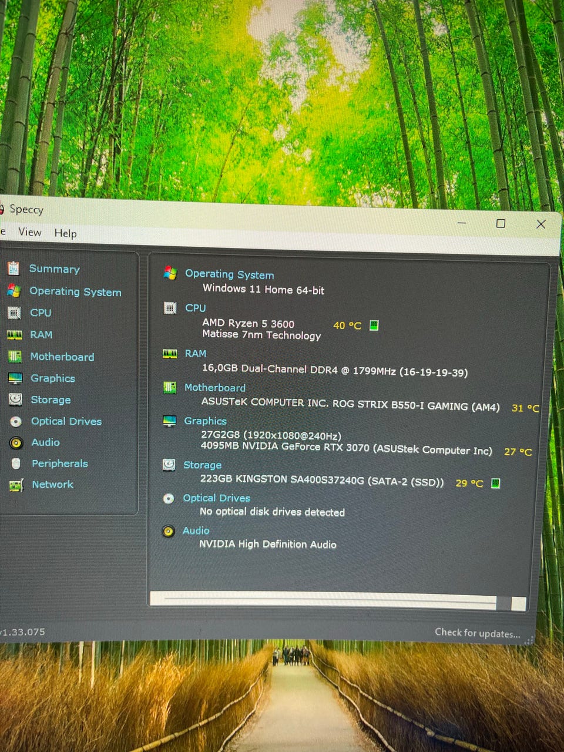The width and height of the screenshot is (564, 752).
Task: Select Graphics in the sidebar
Action: pyautogui.click(x=53, y=378)
